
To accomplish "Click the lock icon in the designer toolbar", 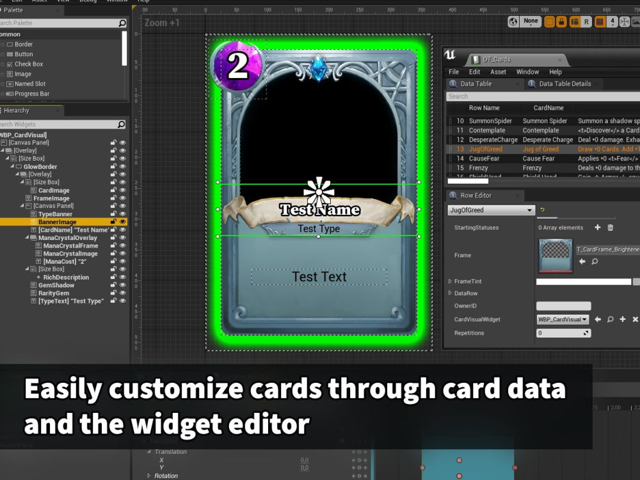I will (562, 21).
